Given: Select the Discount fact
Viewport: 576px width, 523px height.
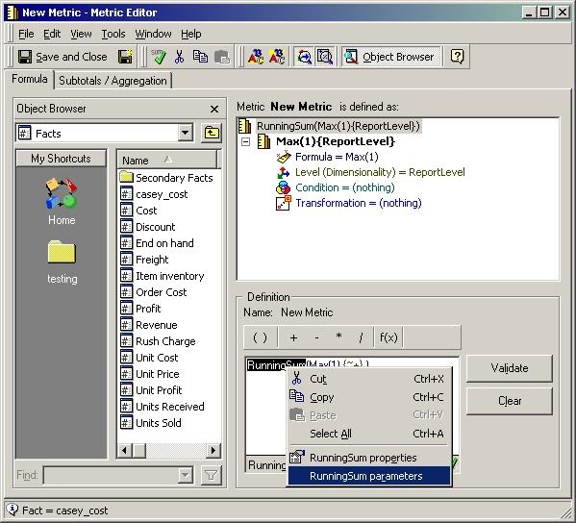Looking at the screenshot, I should (x=148, y=227).
